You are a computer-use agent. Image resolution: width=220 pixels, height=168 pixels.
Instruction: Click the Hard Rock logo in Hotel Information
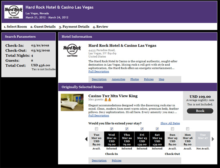72,50
